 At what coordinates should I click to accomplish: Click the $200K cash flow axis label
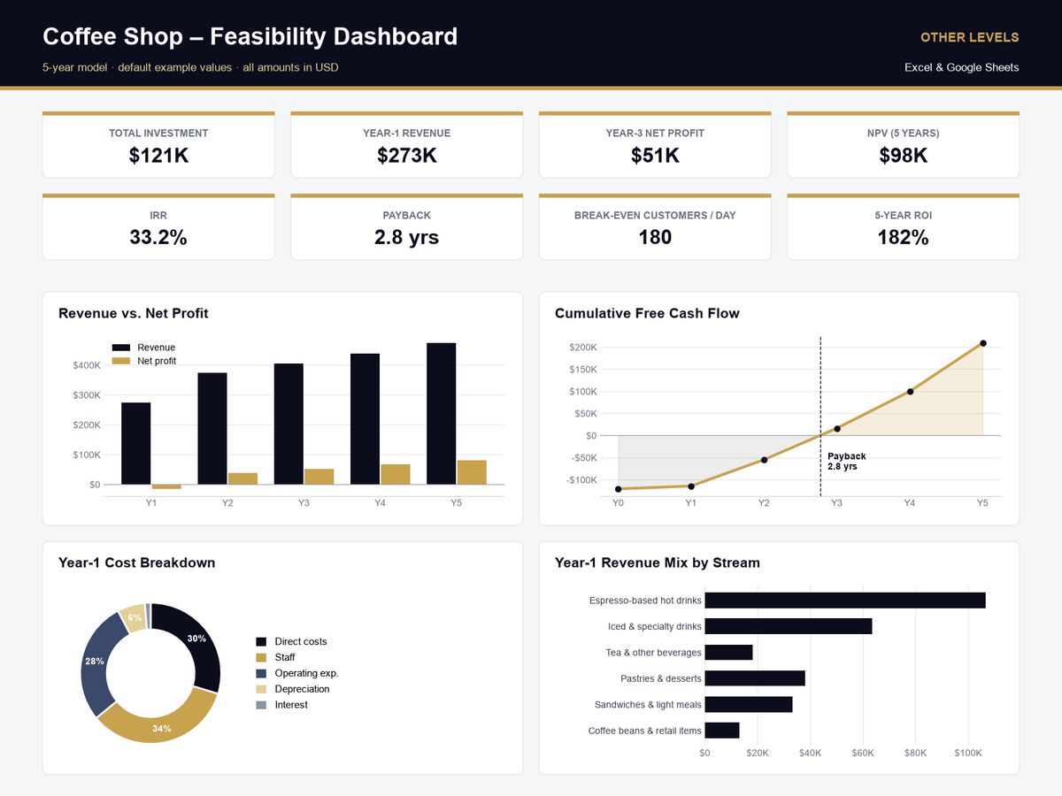583,348
